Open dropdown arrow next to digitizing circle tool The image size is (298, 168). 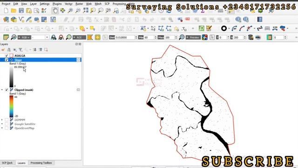tap(229, 28)
